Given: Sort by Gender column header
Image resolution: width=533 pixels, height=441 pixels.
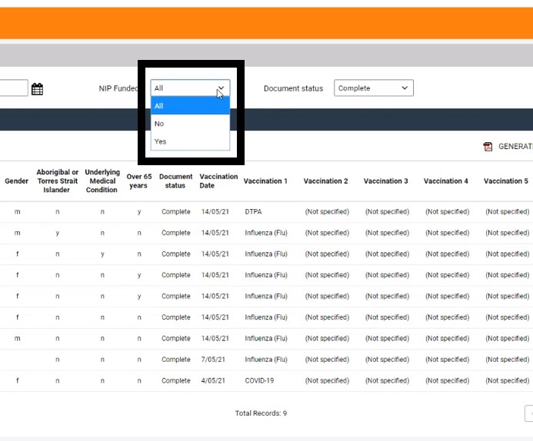Looking at the screenshot, I should [16, 181].
